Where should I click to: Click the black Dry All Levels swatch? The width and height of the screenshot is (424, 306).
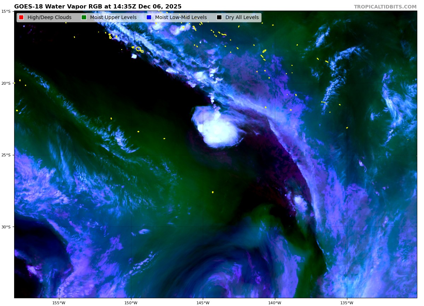tap(219, 17)
